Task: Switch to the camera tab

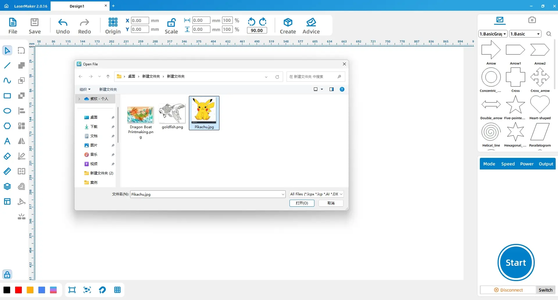Action: (532, 20)
